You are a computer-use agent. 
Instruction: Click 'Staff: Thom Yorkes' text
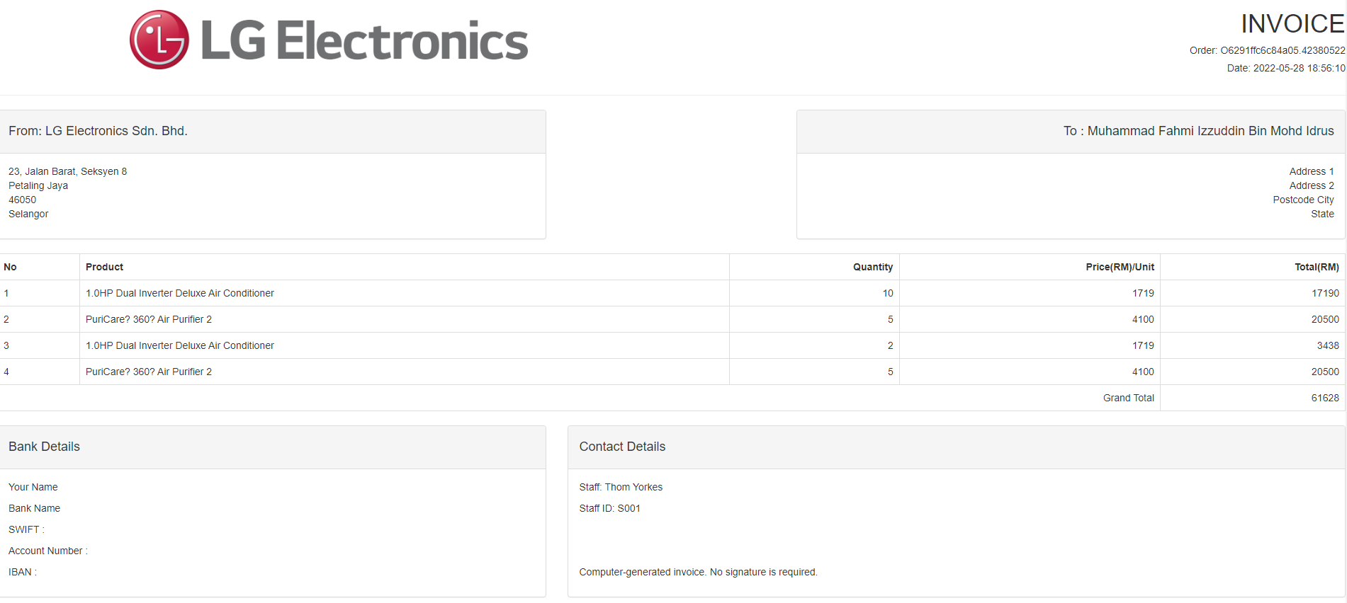pyautogui.click(x=621, y=487)
